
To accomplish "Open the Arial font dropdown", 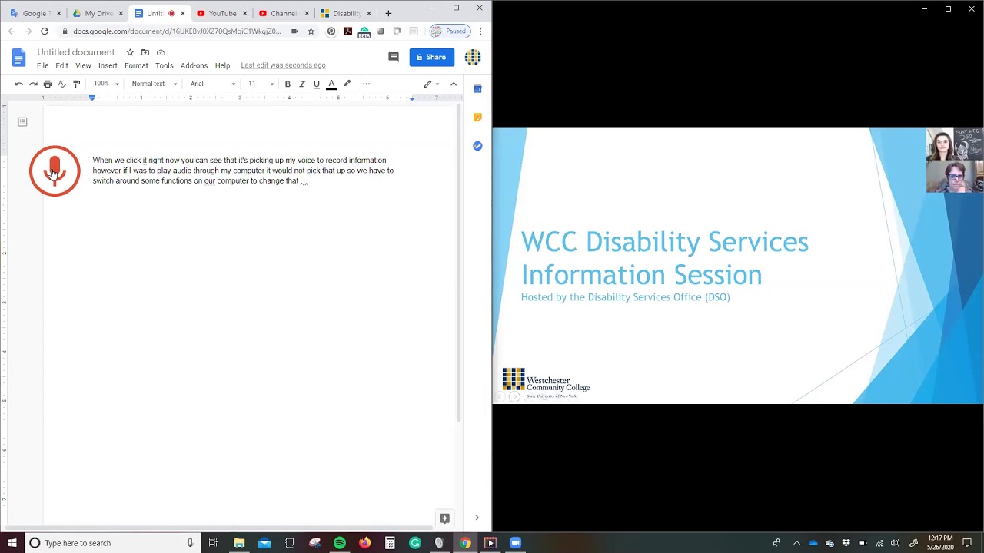I will pos(213,84).
